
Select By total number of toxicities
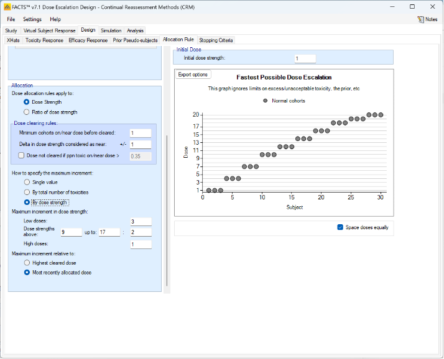[27, 193]
